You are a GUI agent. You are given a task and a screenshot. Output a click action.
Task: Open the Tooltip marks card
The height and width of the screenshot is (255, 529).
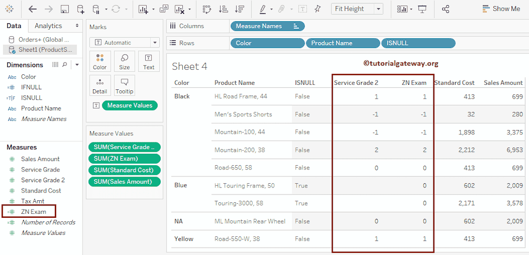click(x=124, y=86)
